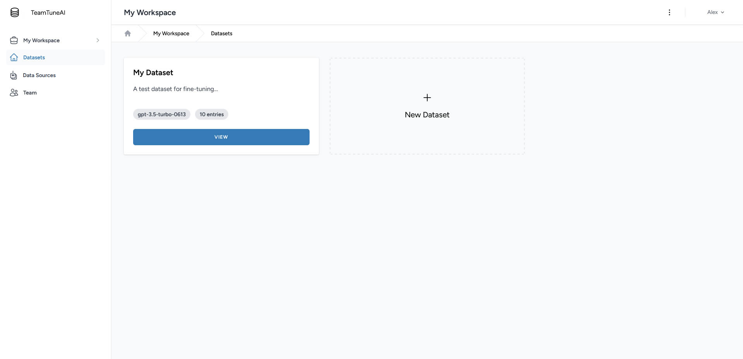This screenshot has width=743, height=359.
Task: Open the Alex account dropdown
Action: pos(715,12)
